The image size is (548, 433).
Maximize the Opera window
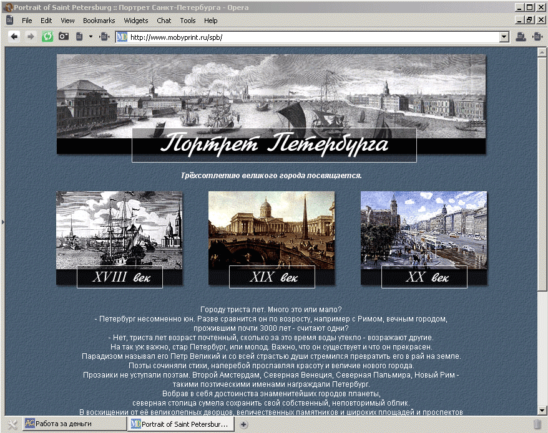click(x=530, y=7)
